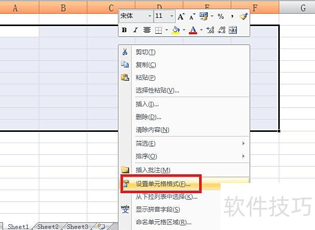Select 插入(I)... in the context menu
Screen dimensions: 315x230
(x=184, y=104)
